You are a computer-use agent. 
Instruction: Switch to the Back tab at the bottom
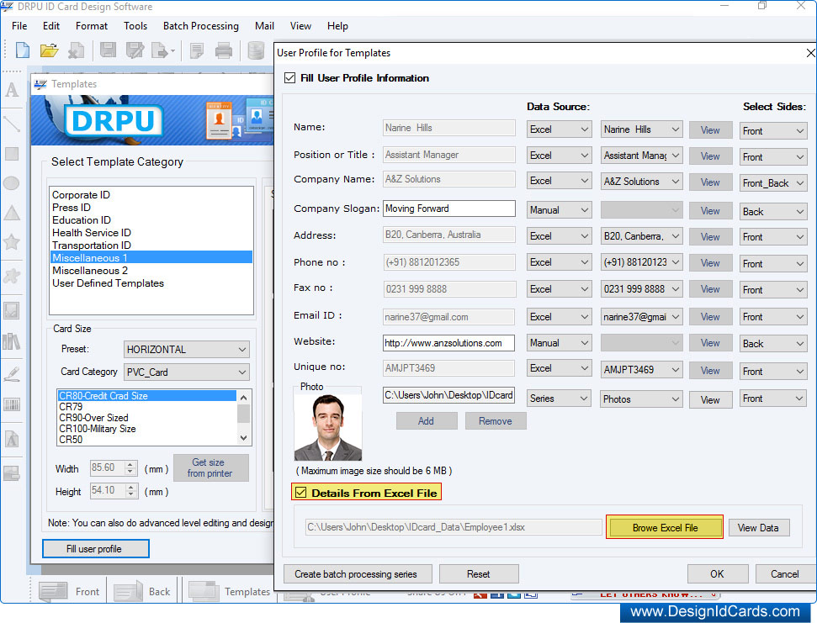click(x=142, y=591)
